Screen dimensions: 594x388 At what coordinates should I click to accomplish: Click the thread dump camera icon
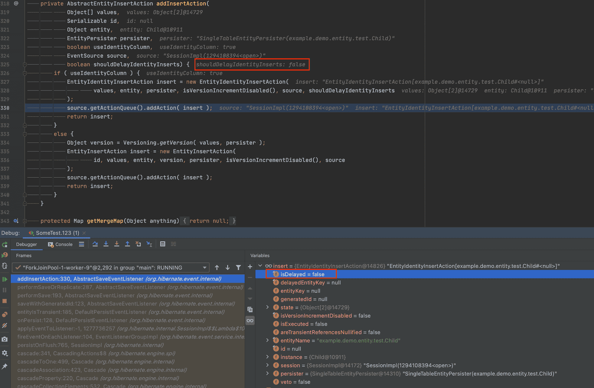pos(5,339)
